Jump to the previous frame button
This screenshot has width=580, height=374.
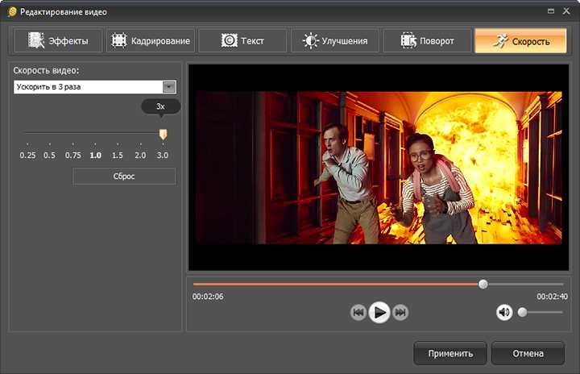358,313
